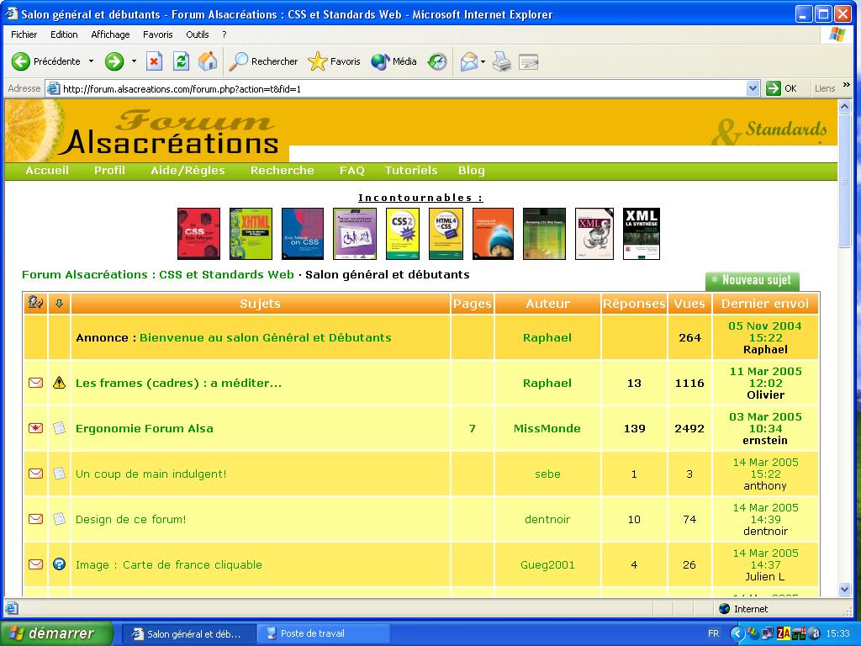The height and width of the screenshot is (646, 861).
Task: Print the page using the printer icon
Action: point(501,61)
